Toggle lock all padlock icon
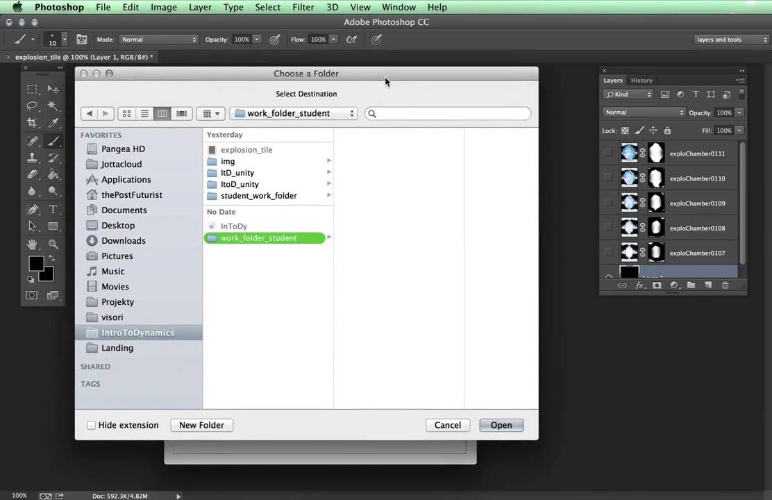Screen dimensions: 772x500 (x=667, y=131)
